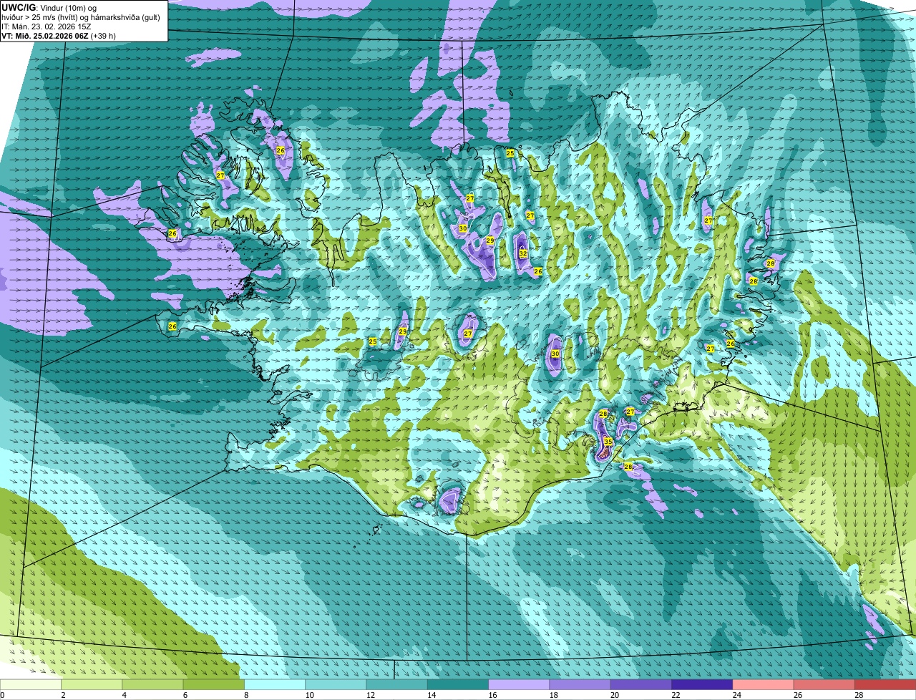This screenshot has height=700, width=916.
Task: Select the 2–4 m/s light green legend swatch
Action: pyautogui.click(x=92, y=684)
